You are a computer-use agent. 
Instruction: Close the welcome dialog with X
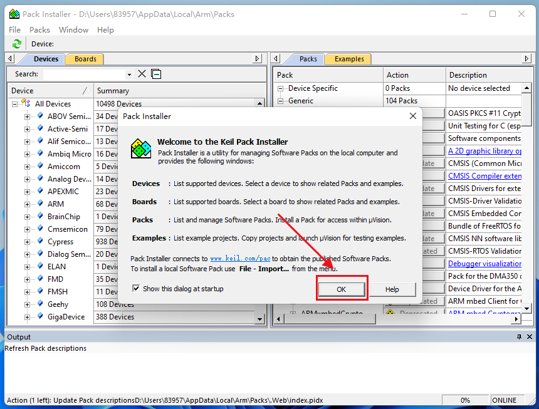click(413, 116)
